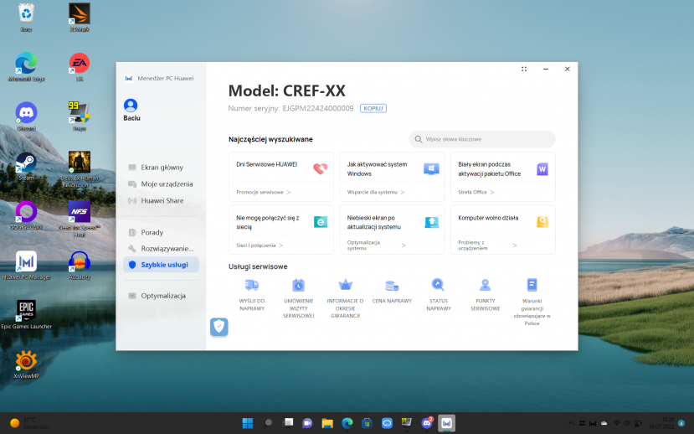Image resolution: width=694 pixels, height=434 pixels.
Task: Open Problemy z urządzeniem link
Action: 487,245
